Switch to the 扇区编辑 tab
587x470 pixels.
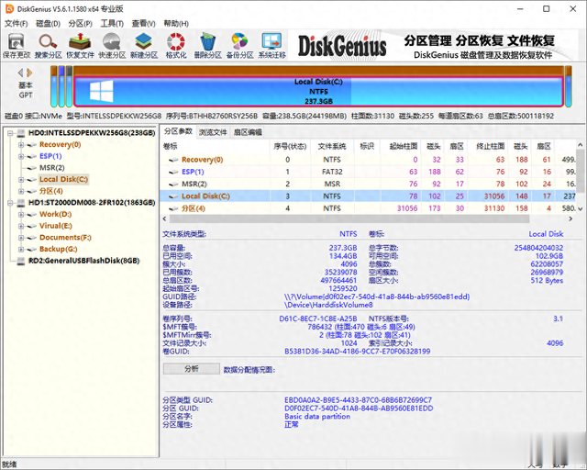(x=248, y=132)
